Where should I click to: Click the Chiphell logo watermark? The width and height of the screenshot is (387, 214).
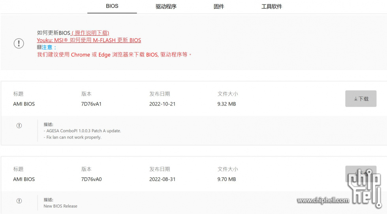tap(365, 188)
